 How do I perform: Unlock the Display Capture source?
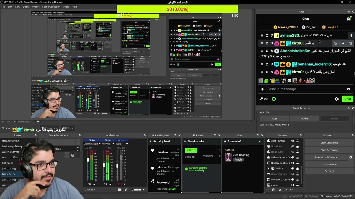(298, 163)
